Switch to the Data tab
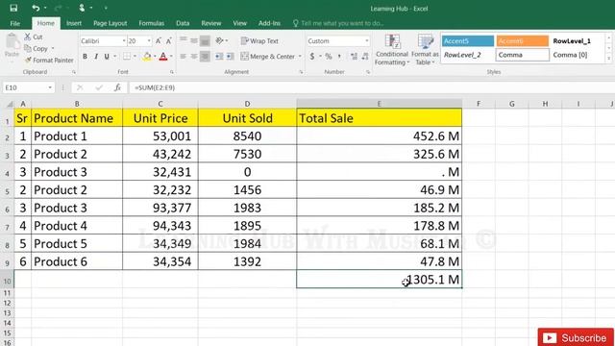 183,23
